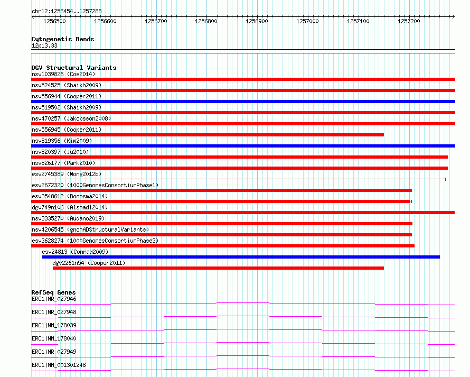Open ERC1|NM_178040 transcript label
The image size is (470, 377).
coord(54,338)
